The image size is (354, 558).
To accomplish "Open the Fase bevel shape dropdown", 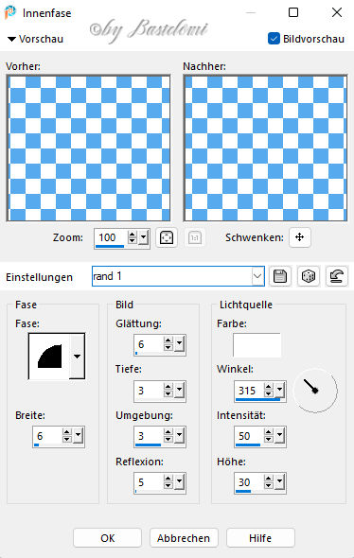I will pos(77,357).
